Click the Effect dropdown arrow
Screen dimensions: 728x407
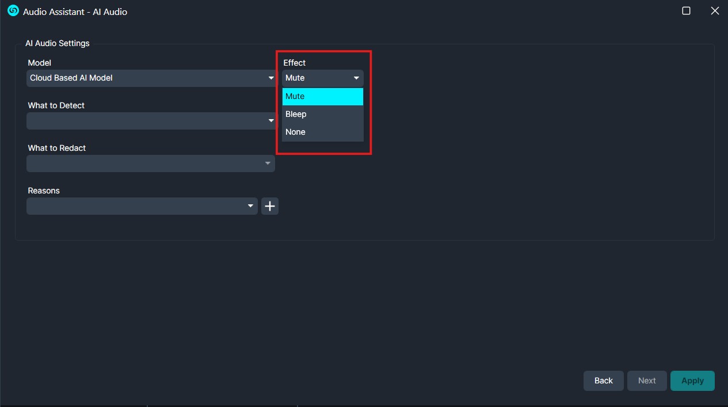coord(356,78)
